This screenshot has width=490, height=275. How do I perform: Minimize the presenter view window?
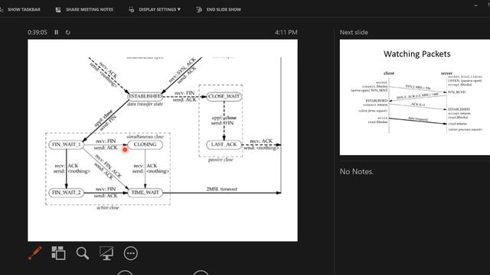pos(475,5)
